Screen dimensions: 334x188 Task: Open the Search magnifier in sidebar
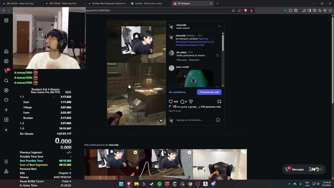tap(6, 81)
